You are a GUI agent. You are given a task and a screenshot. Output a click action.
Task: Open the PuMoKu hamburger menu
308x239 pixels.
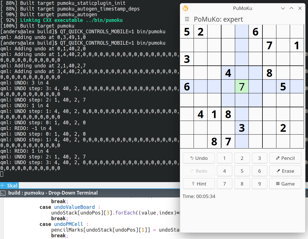[187, 19]
